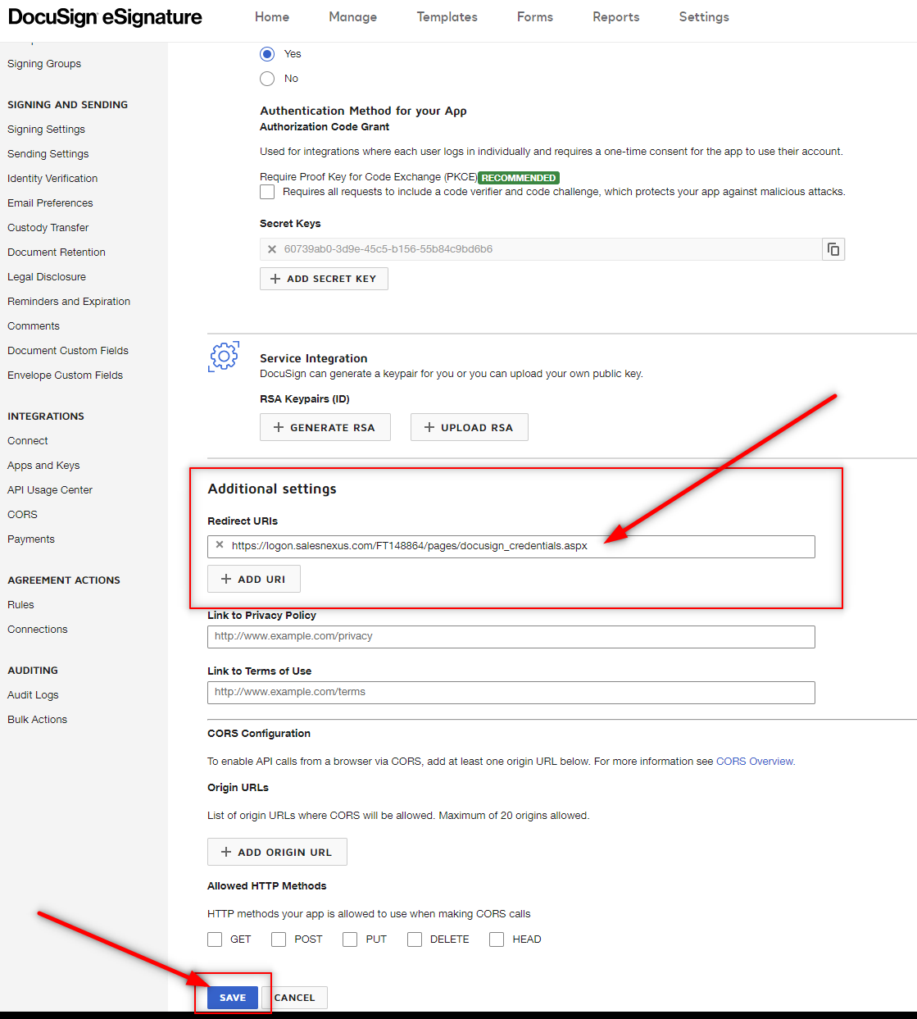This screenshot has width=917, height=1019.
Task: Click the secret key value field
Action: coord(541,249)
